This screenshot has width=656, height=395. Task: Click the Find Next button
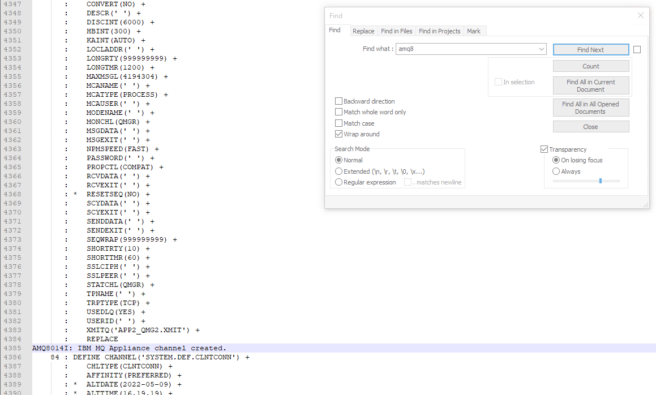(591, 49)
